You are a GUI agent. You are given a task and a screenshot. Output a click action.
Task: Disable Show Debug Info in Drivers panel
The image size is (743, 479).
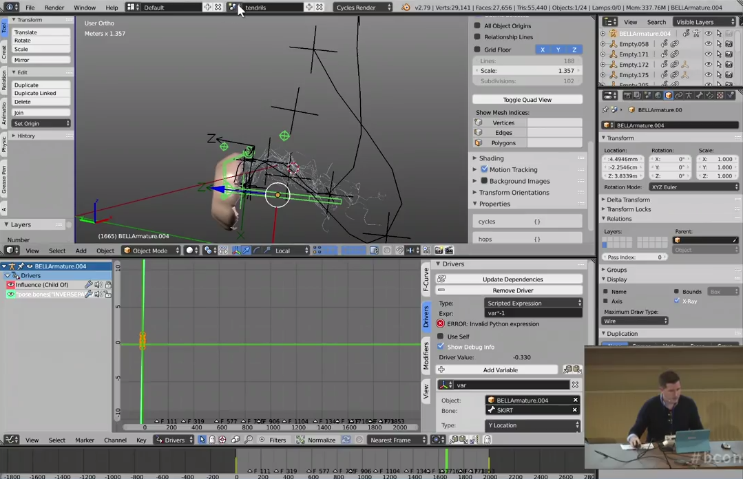(x=440, y=346)
